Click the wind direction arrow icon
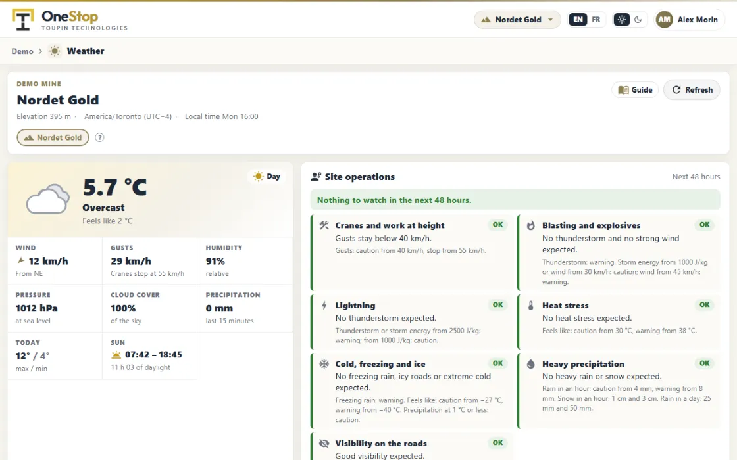Image resolution: width=737 pixels, height=460 pixels. tap(20, 260)
